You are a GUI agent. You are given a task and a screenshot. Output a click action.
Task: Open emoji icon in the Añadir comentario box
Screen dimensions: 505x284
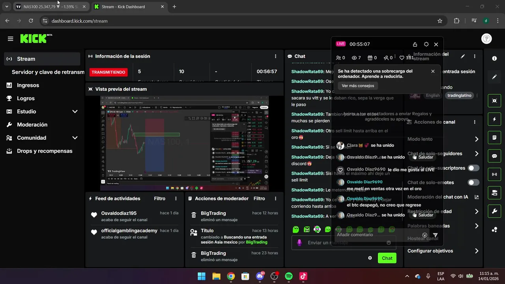tap(425, 235)
